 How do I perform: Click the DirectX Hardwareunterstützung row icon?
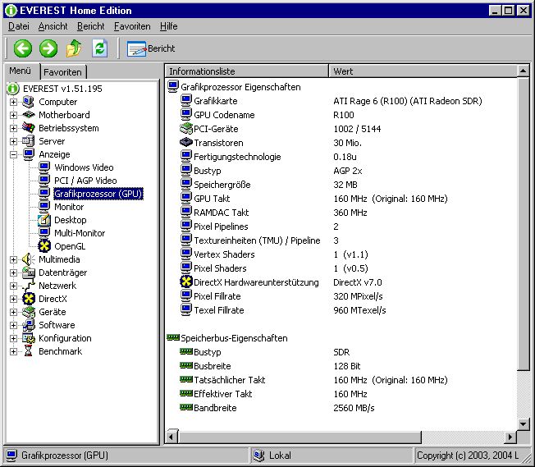pyautogui.click(x=186, y=282)
